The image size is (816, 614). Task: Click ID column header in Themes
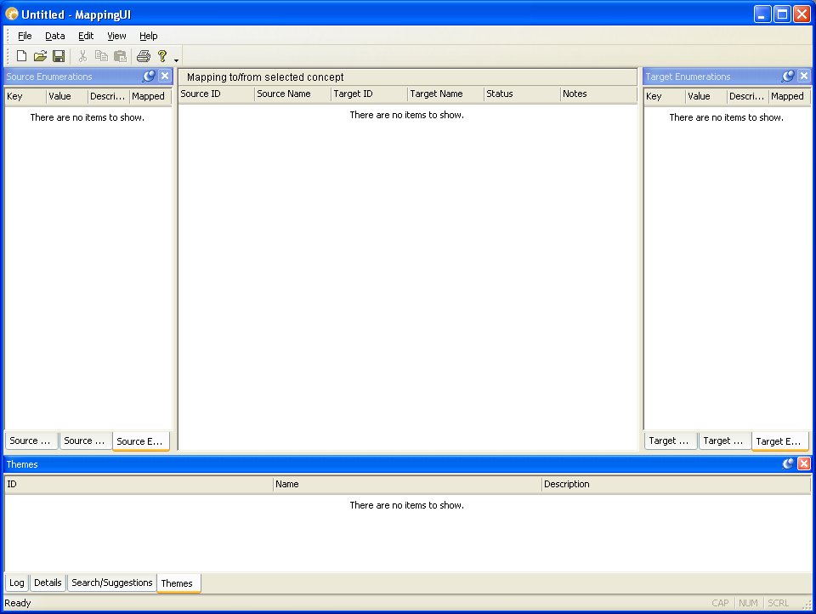pyautogui.click(x=139, y=485)
